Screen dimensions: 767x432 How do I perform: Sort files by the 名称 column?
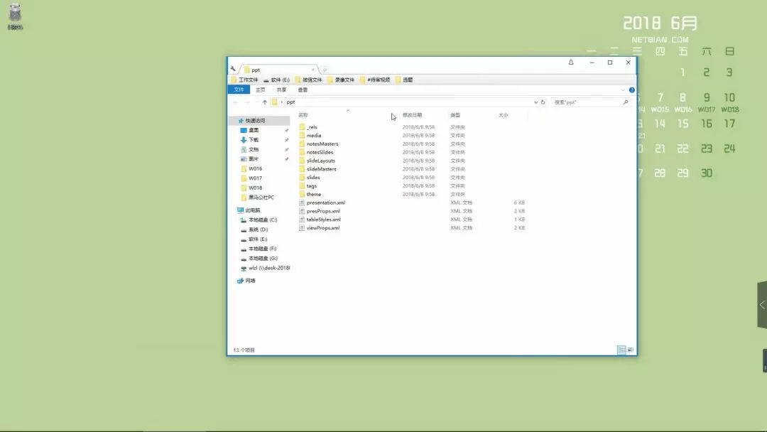(303, 116)
